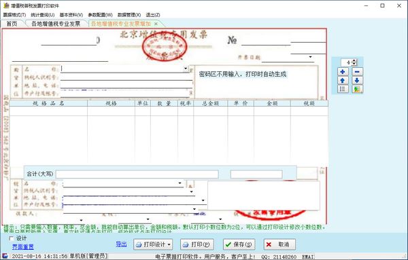Image resolution: width=408 pixels, height=260 pixels.
Task: Click the date and time in the status bar
Action: [x=39, y=256]
